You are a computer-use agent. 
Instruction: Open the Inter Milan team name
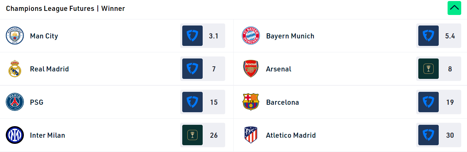click(47, 135)
